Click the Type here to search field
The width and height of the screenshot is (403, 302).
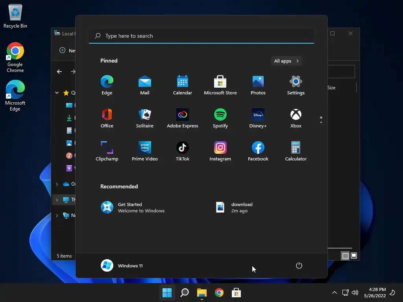pyautogui.click(x=201, y=36)
